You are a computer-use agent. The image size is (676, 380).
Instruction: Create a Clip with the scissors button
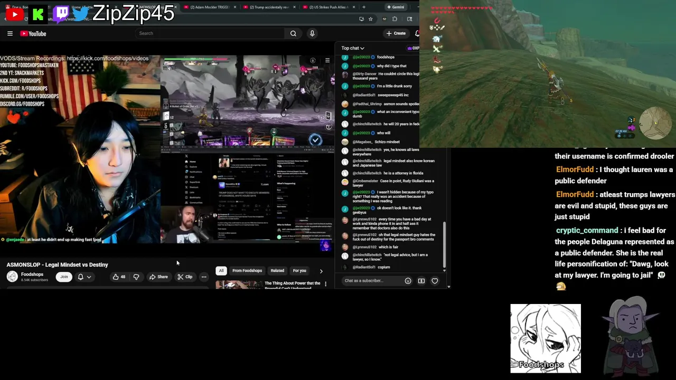coord(185,277)
